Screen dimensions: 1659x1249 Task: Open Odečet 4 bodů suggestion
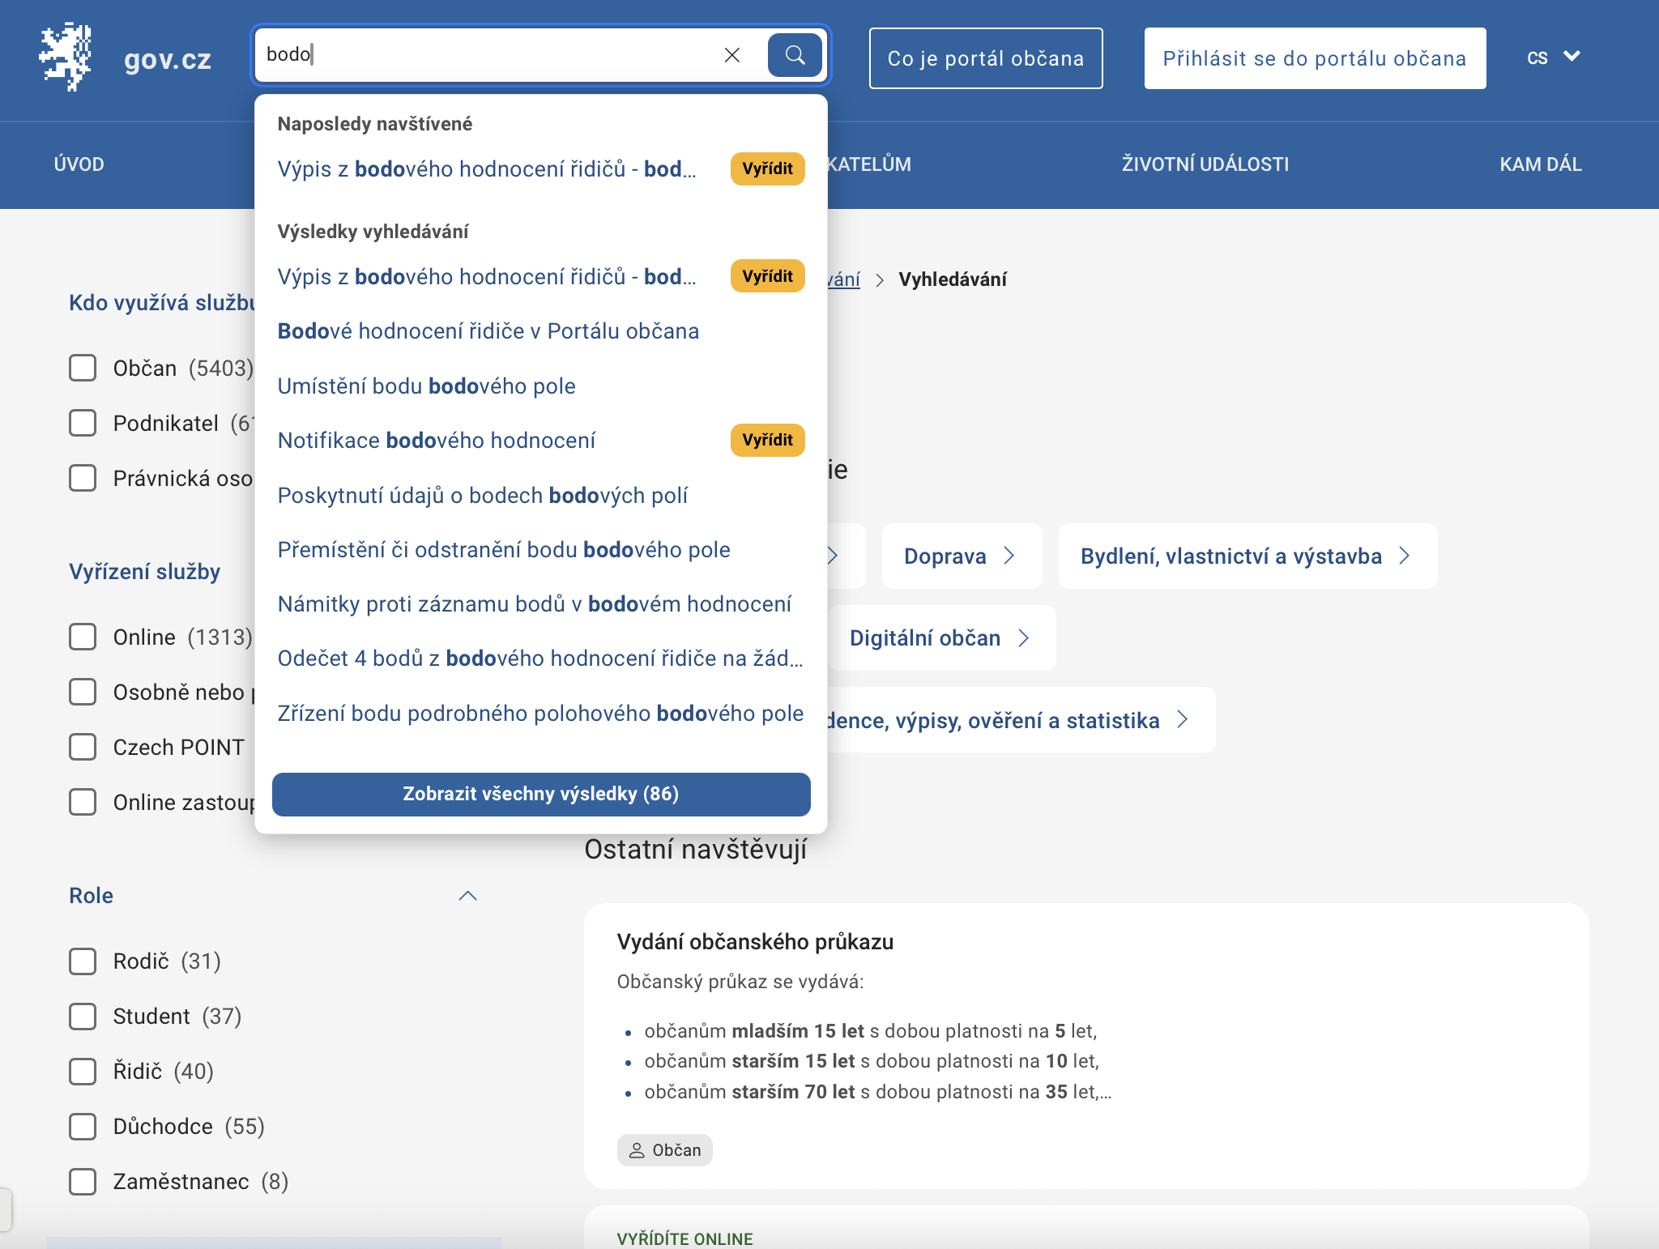(x=540, y=658)
